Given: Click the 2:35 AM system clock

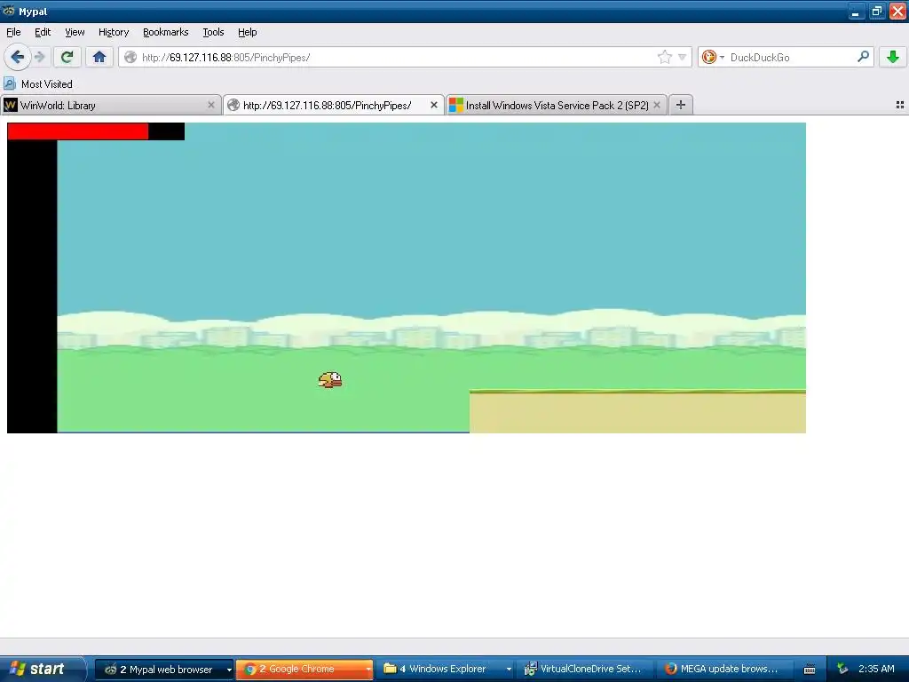Looking at the screenshot, I should click(876, 670).
